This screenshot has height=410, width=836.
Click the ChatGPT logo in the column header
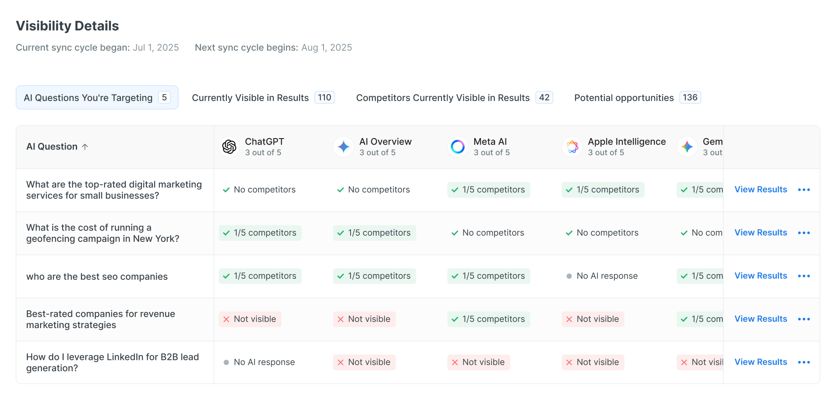[229, 146]
